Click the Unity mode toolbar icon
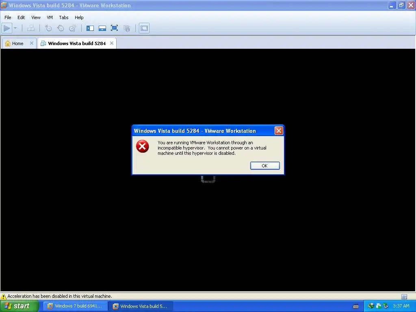 point(127,28)
